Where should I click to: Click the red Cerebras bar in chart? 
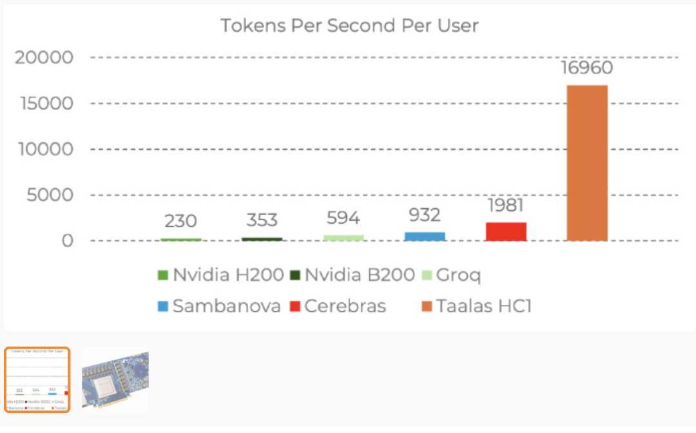506,232
